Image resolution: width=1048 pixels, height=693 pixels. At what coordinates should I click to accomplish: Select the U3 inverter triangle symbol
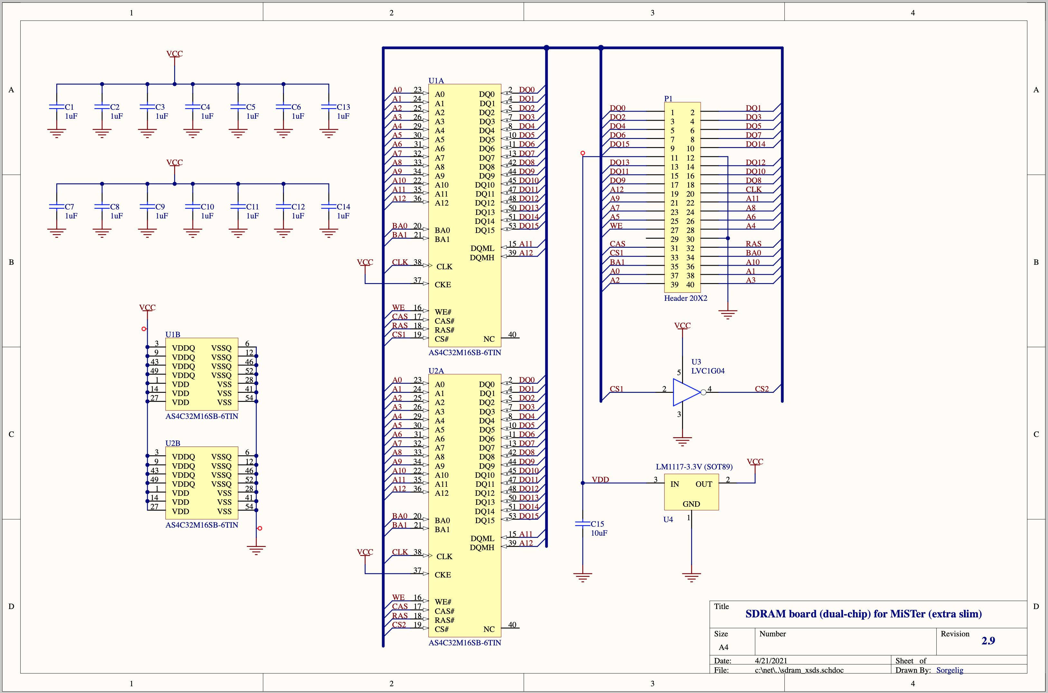[x=687, y=392]
